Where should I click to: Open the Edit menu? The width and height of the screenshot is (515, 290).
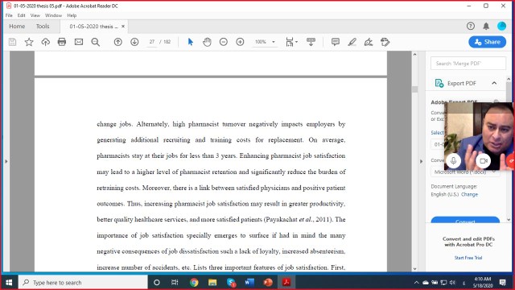(x=22, y=15)
